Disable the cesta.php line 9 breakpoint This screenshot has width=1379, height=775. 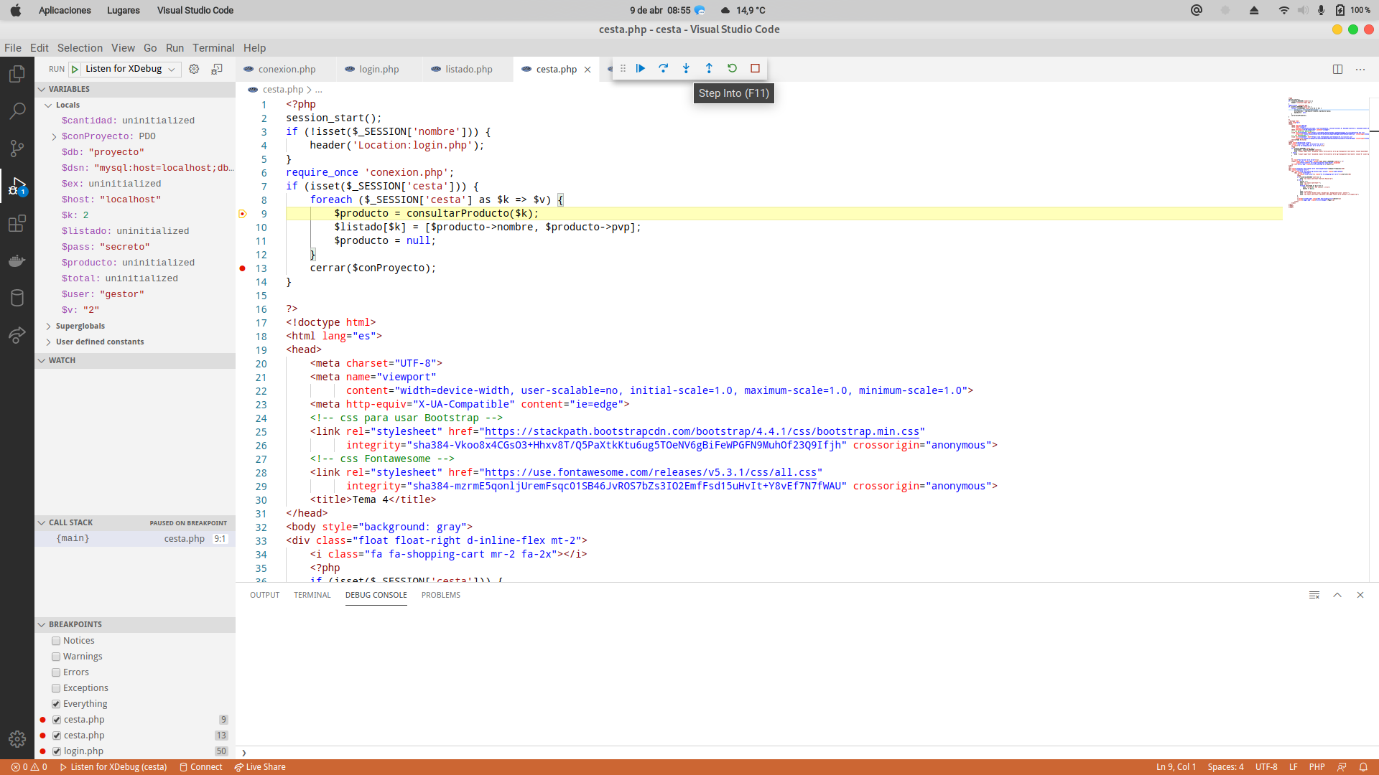tap(57, 720)
